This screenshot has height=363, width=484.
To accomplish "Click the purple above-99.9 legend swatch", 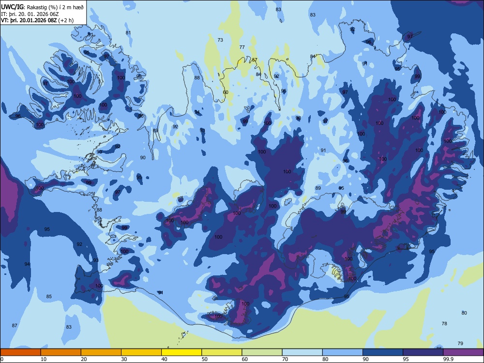I will (463, 352).
